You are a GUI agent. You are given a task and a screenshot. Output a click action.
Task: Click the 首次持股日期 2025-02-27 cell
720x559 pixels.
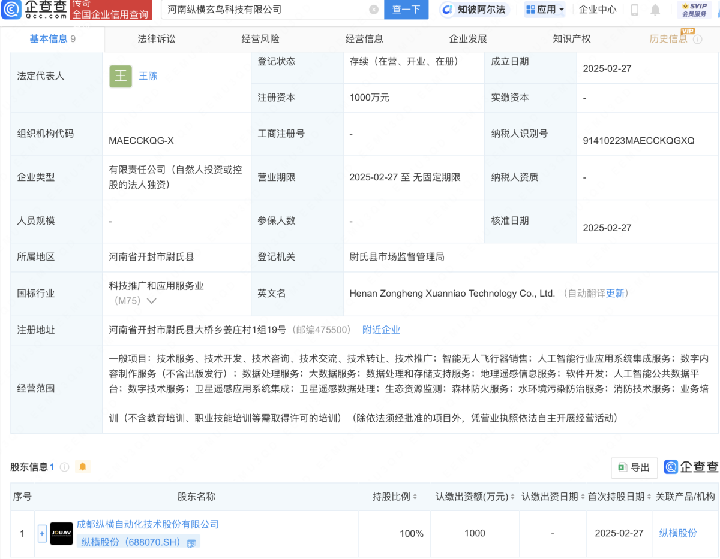click(619, 533)
